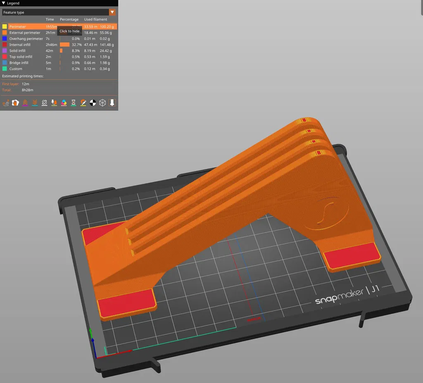Click the First layer 12m entry
The image size is (423, 383).
[16, 84]
